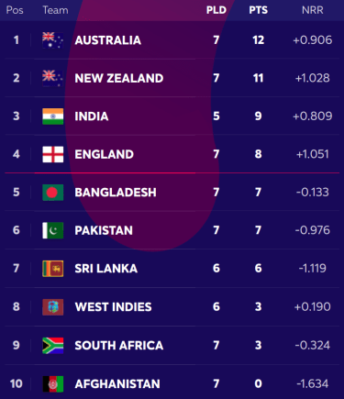Open the NEW ZEALAND team link
Image resolution: width=344 pixels, height=399 pixels.
tap(119, 78)
